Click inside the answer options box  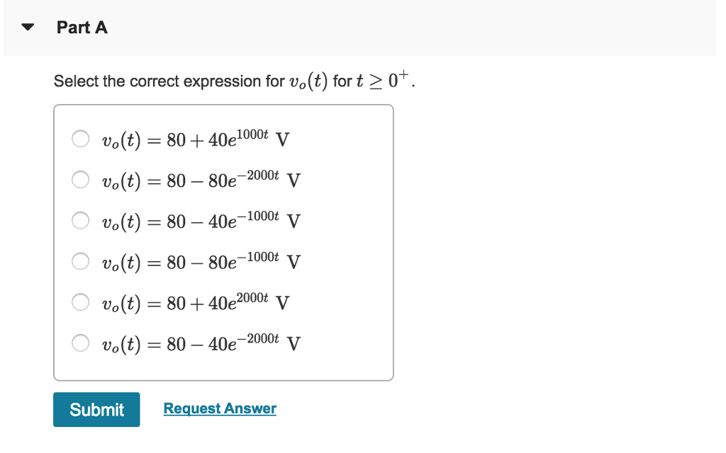pos(224,241)
